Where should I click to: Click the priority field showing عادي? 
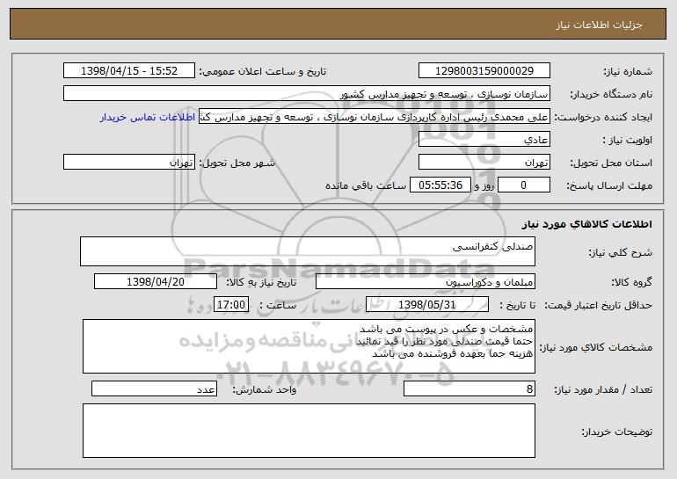(484, 140)
